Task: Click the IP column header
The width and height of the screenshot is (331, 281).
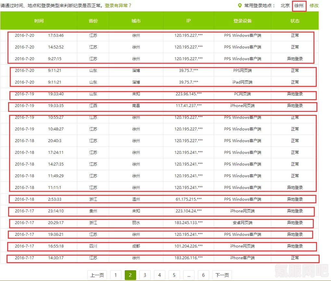Action: click(188, 21)
